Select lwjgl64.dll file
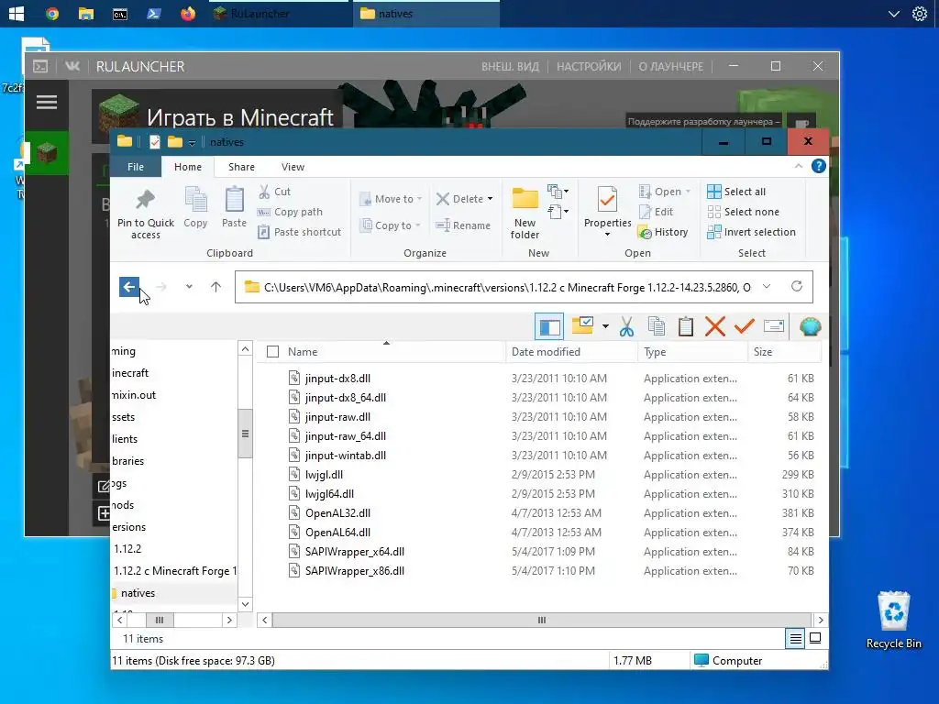This screenshot has width=939, height=704. pos(329,494)
